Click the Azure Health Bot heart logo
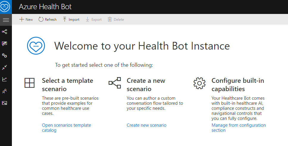Screen dimensions: 288x146 point(6,7)
